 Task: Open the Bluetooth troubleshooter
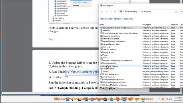(x=106, y=31)
